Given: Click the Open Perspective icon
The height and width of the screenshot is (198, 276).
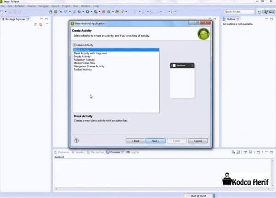Looking at the screenshot, I should [x=259, y=12].
